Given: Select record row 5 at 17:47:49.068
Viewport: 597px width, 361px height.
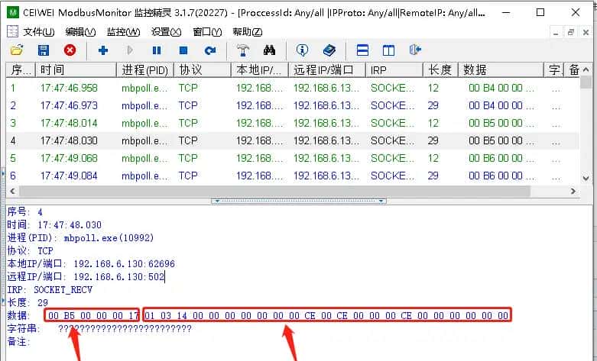Looking at the screenshot, I should 293,158.
